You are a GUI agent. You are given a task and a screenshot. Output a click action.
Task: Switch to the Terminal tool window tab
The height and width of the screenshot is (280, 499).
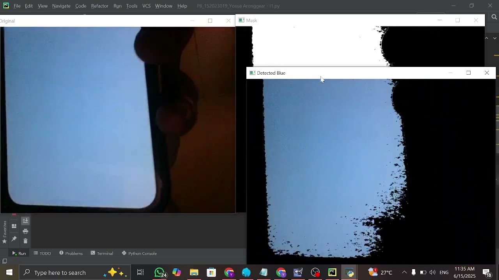point(102,253)
